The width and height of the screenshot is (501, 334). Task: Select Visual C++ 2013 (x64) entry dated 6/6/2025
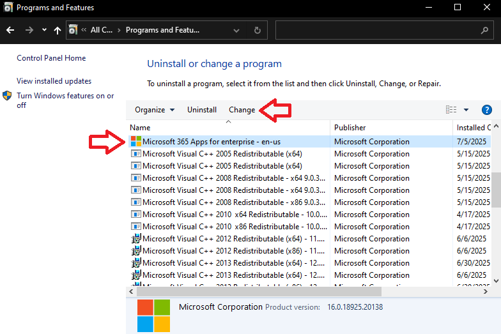point(309,275)
